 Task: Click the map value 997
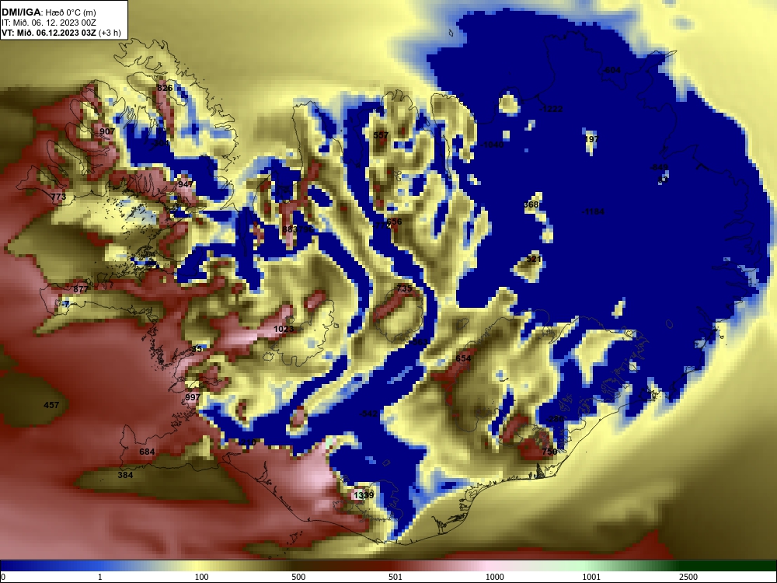pos(193,397)
